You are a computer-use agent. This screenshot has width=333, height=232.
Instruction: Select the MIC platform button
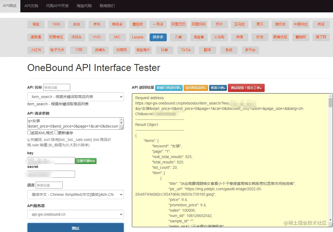pos(117,37)
